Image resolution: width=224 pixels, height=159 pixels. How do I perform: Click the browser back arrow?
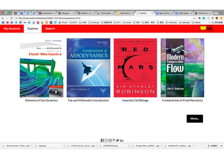(3, 18)
